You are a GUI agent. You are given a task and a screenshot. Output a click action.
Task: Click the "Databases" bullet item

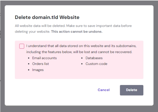coord(94,58)
